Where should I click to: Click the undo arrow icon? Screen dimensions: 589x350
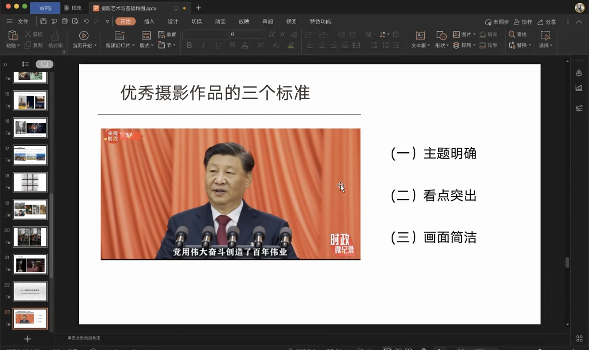tap(86, 21)
